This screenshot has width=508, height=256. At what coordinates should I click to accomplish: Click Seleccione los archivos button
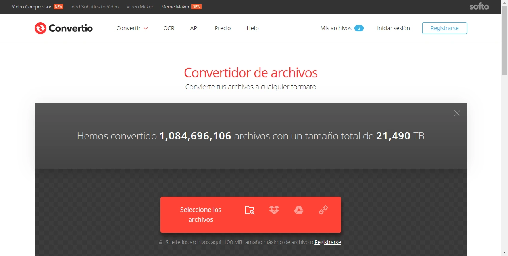pos(201,215)
